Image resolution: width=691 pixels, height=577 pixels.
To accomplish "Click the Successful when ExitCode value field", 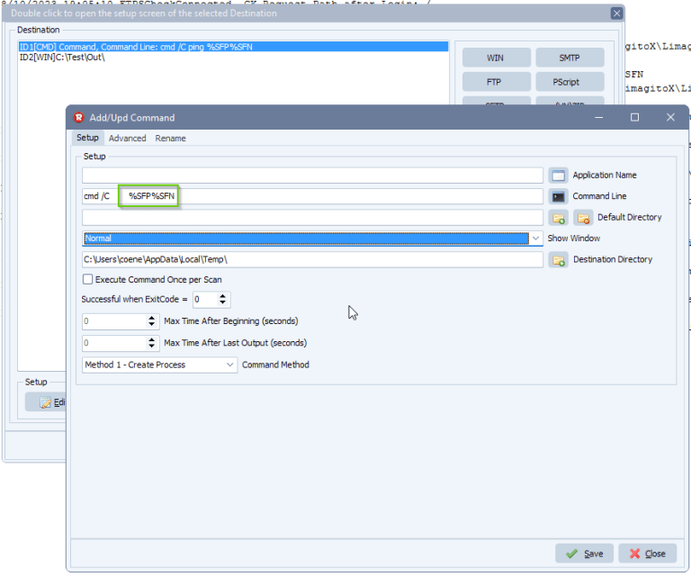I will tap(205, 300).
